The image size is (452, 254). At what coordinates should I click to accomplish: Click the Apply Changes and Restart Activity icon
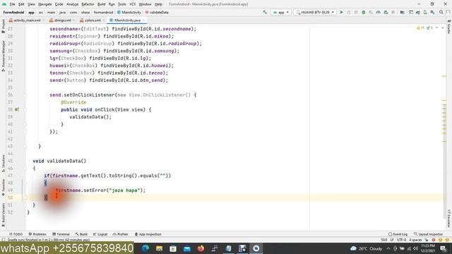[x=349, y=13]
